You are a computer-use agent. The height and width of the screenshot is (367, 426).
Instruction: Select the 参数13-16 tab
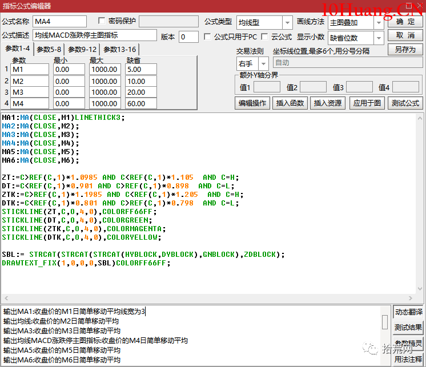119,50
